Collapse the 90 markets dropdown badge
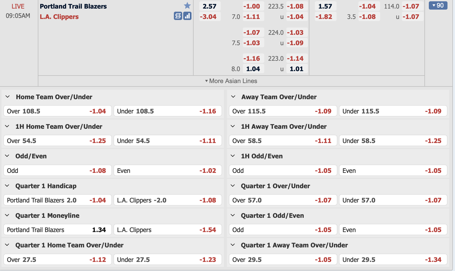Image resolution: width=455 pixels, height=271 pixels. point(438,5)
